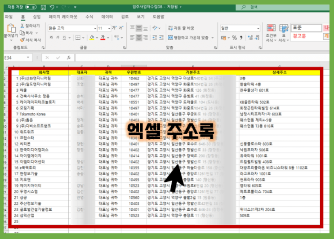Toggle the AutoSave switch
Screen dimensions: 334x239
(31, 7)
